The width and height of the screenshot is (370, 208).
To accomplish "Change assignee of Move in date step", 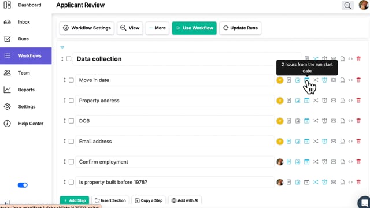I will (x=280, y=80).
